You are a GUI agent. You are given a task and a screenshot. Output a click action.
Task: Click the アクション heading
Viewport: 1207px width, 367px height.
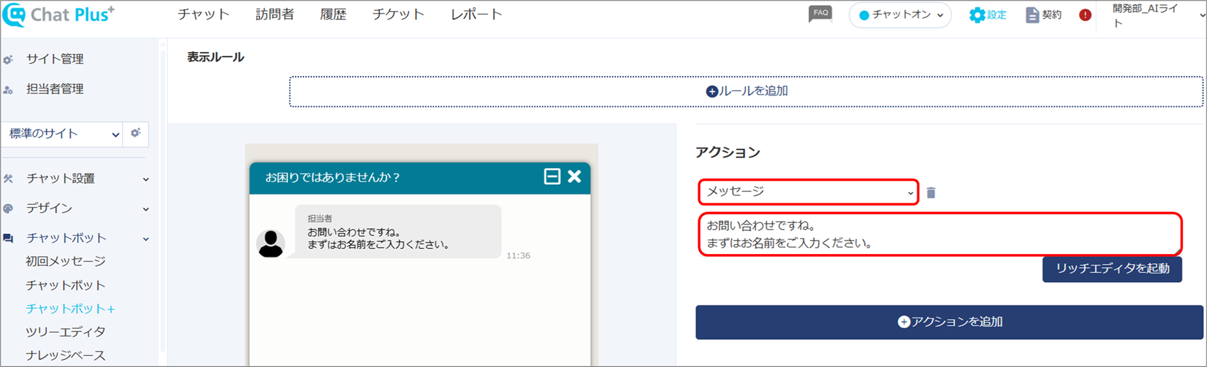coord(728,153)
